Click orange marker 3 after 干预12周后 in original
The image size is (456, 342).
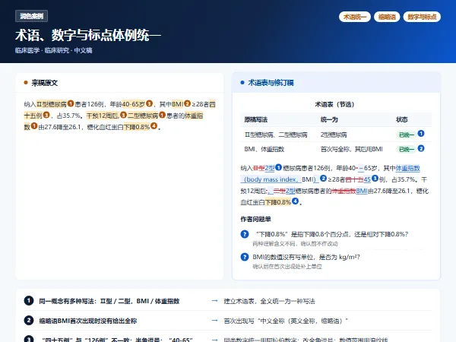tap(123, 115)
